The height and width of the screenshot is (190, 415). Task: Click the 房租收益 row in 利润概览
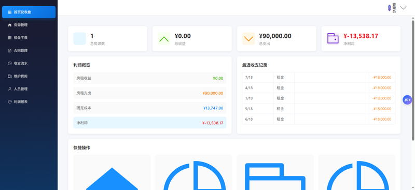click(150, 78)
